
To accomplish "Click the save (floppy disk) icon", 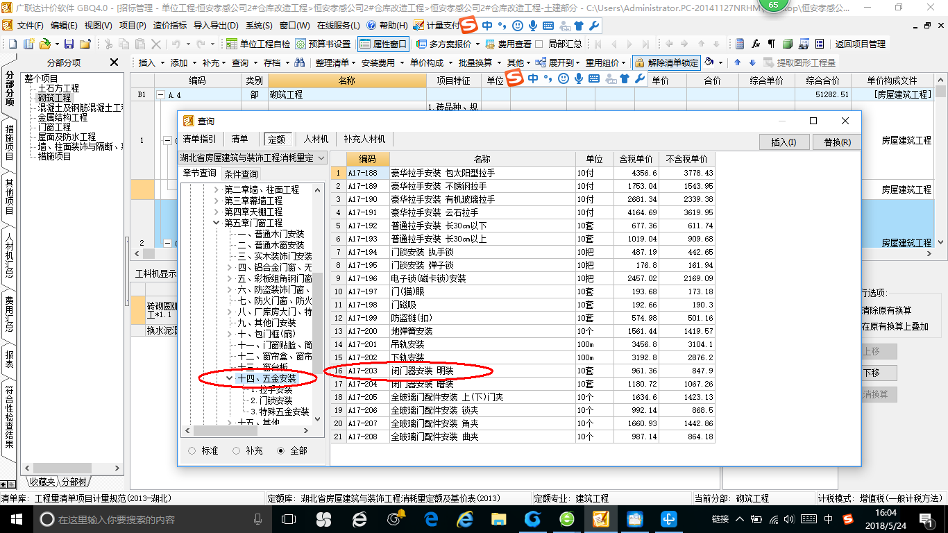I will click(69, 44).
